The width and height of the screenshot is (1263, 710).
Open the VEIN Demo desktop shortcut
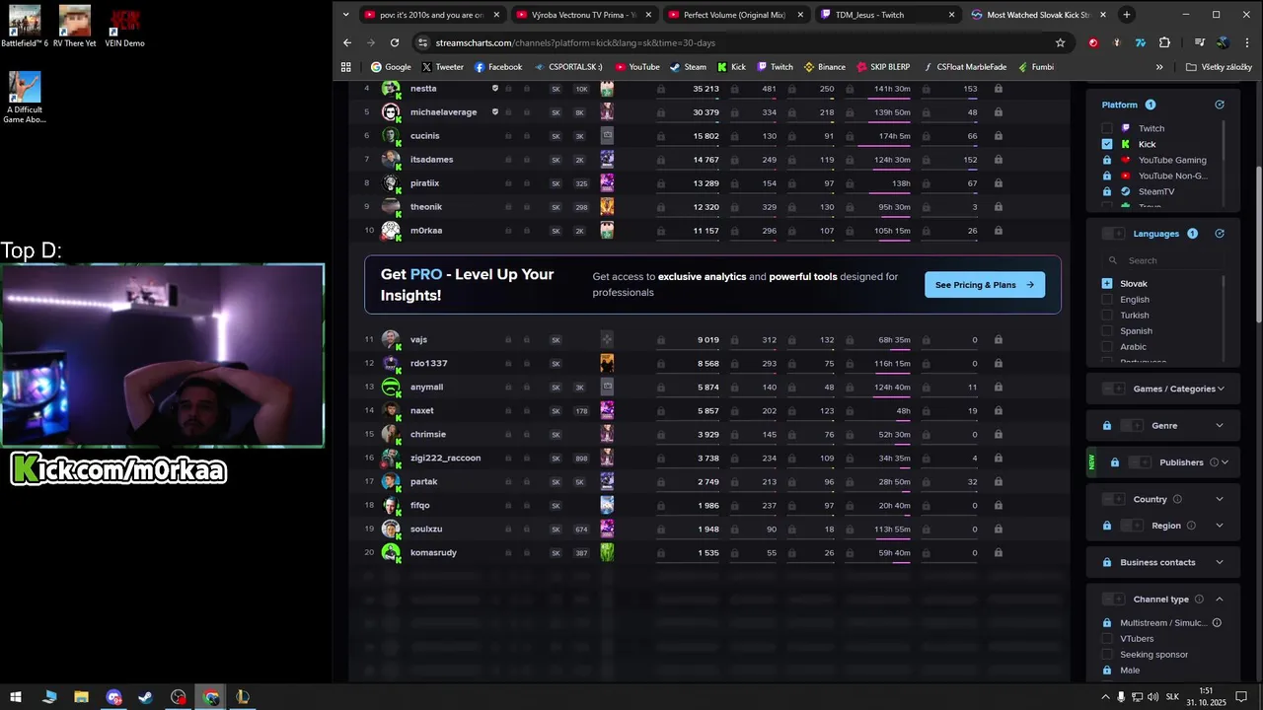pos(125,27)
